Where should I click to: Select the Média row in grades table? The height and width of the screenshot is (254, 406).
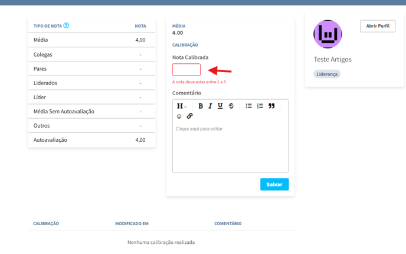coord(91,40)
